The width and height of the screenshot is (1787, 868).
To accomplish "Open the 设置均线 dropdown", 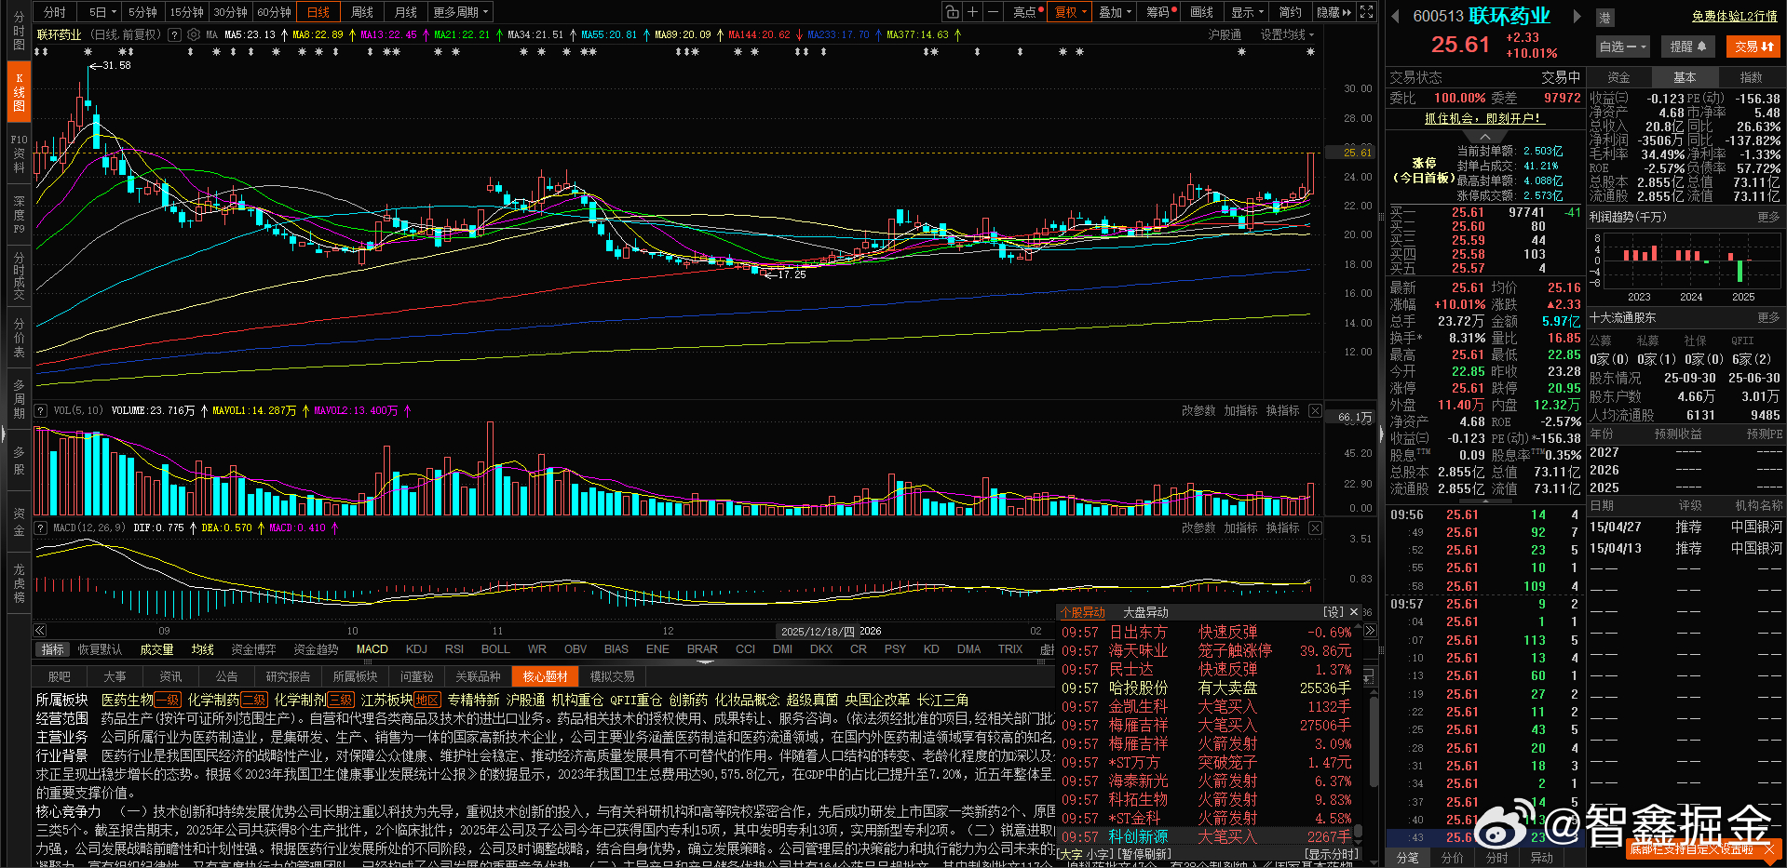I will point(1288,34).
